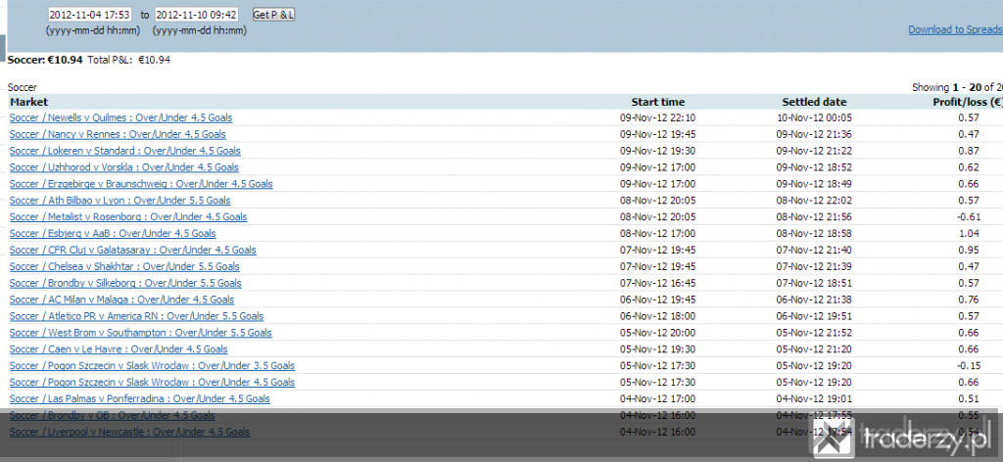Open Pogon Szczecin Over/Under 3.5 Goals link
The image size is (1003, 462).
(152, 366)
